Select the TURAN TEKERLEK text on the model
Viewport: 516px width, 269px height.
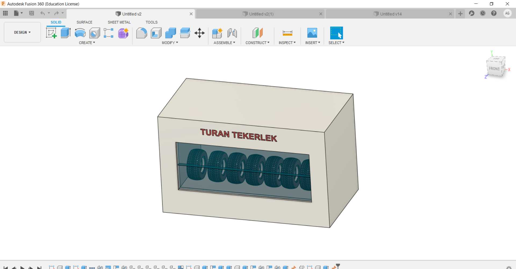239,135
